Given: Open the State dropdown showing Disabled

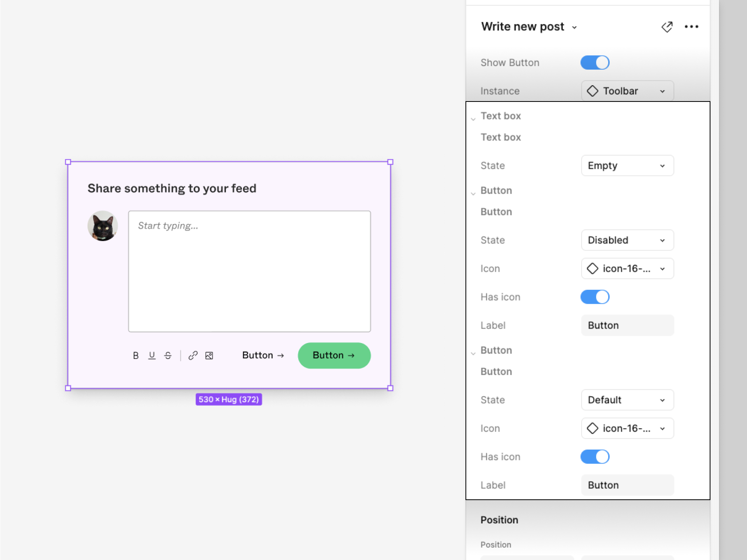Looking at the screenshot, I should [626, 240].
